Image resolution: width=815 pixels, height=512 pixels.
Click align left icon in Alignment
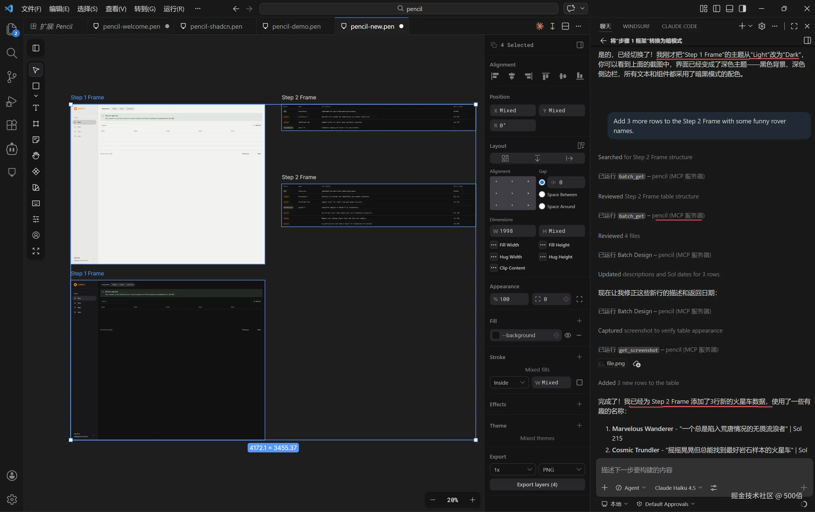495,76
